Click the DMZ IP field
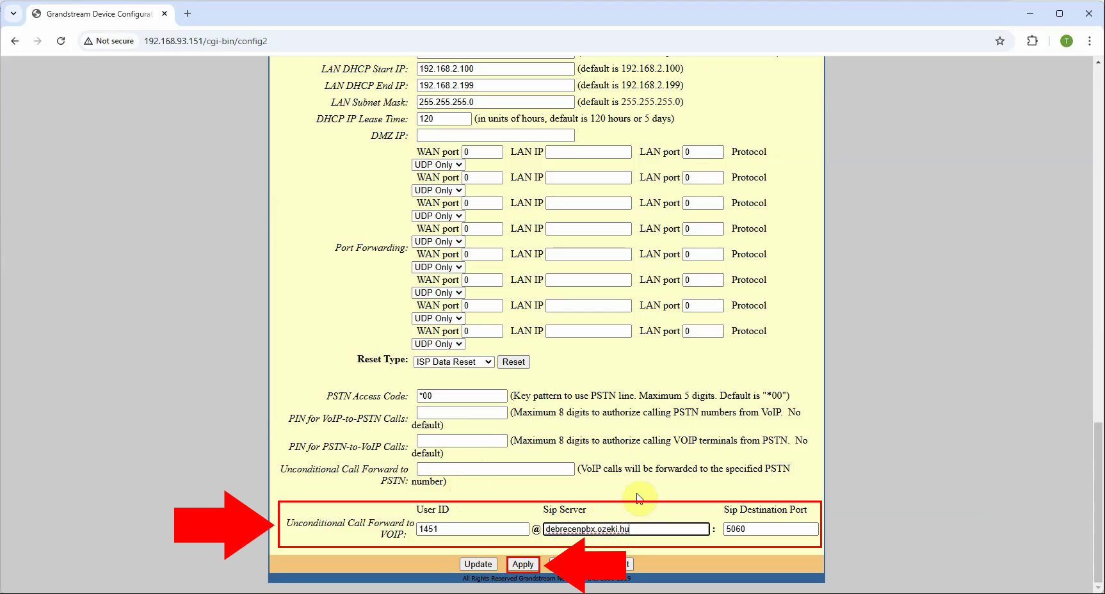This screenshot has height=594, width=1105. 496,135
